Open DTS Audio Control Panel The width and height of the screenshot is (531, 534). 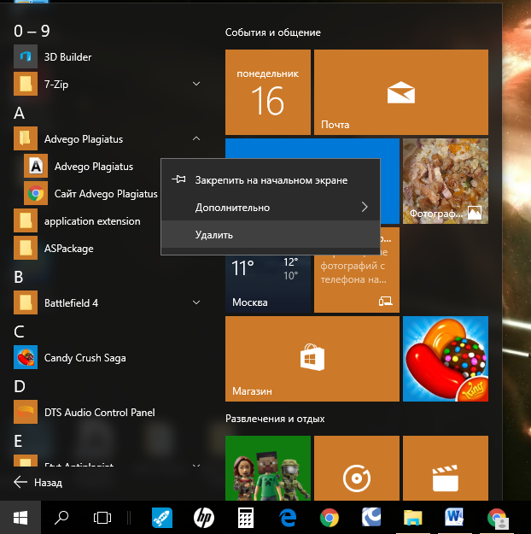(99, 413)
